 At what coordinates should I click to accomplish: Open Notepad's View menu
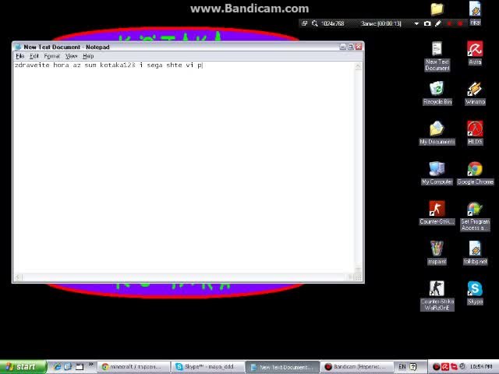tap(71, 56)
